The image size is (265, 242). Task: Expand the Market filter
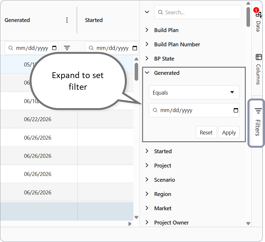[x=147, y=208]
